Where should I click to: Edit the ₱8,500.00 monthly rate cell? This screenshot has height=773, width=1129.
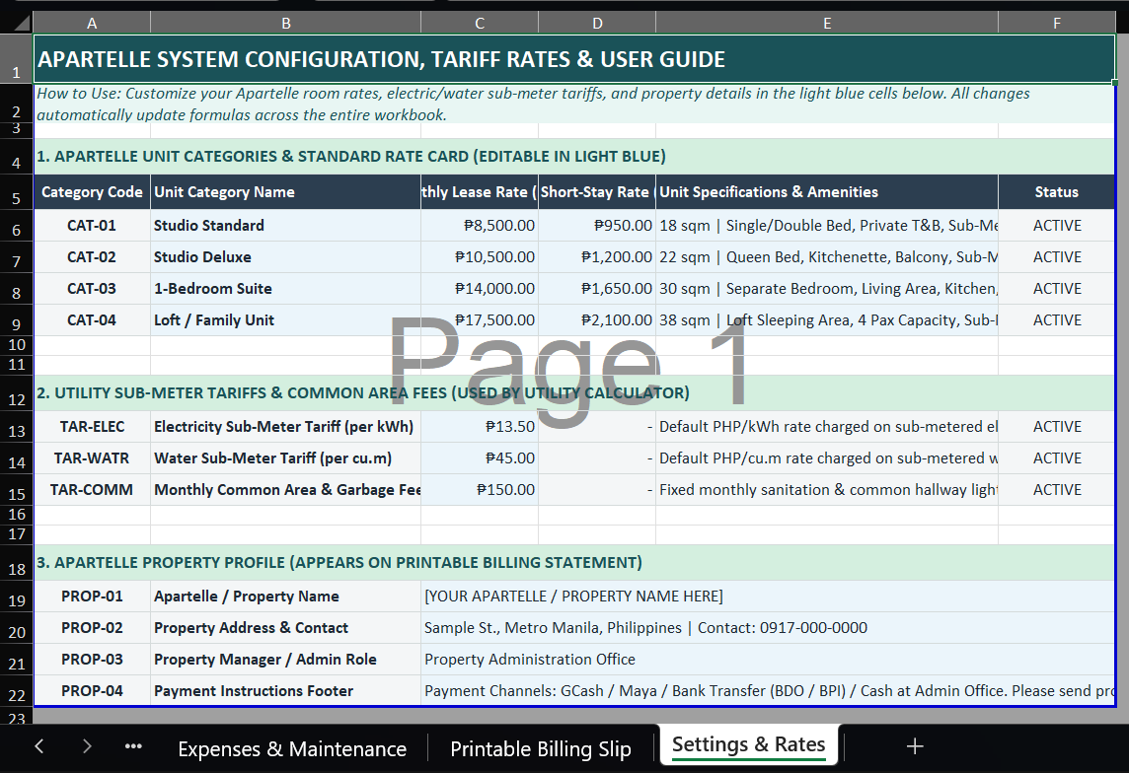tap(480, 225)
